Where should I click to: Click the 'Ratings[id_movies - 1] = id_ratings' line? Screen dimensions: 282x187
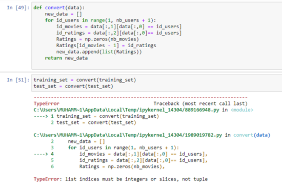coord(106,46)
